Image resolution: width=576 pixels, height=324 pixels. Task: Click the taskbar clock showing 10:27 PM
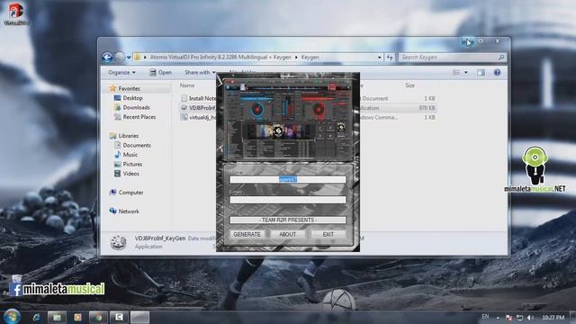click(553, 317)
